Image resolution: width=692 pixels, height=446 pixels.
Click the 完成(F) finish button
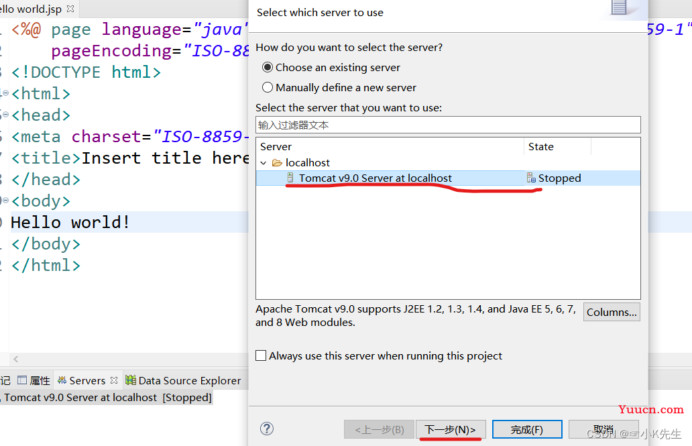[527, 429]
